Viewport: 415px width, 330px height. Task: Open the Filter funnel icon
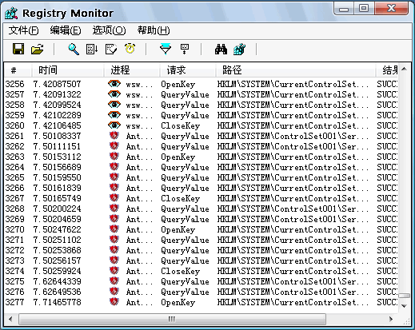166,49
